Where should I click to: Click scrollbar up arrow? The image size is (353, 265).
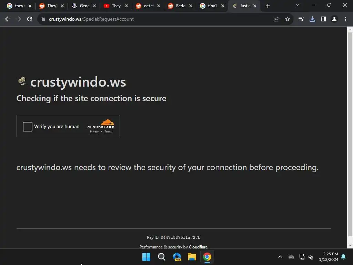click(x=350, y=29)
